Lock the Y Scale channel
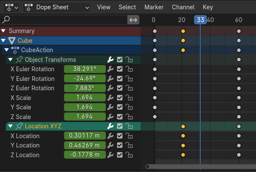Viewport: 256px width, 172px height. [129, 107]
